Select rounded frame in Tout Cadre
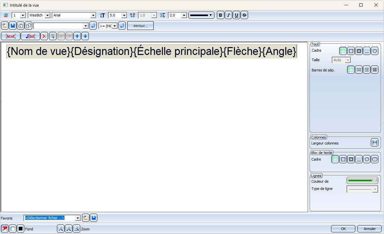 375,51
